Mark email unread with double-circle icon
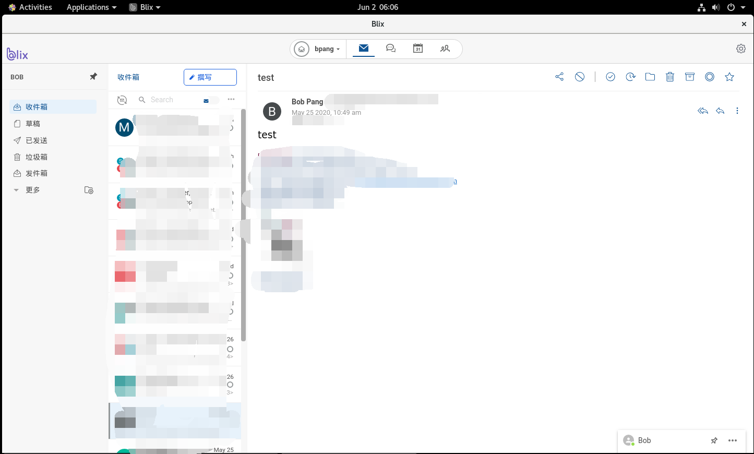Image resolution: width=754 pixels, height=454 pixels. 710,77
